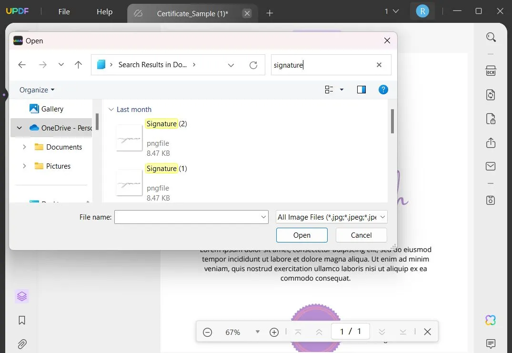This screenshot has height=353, width=512.
Task: Click inside the File name input field
Action: click(191, 217)
